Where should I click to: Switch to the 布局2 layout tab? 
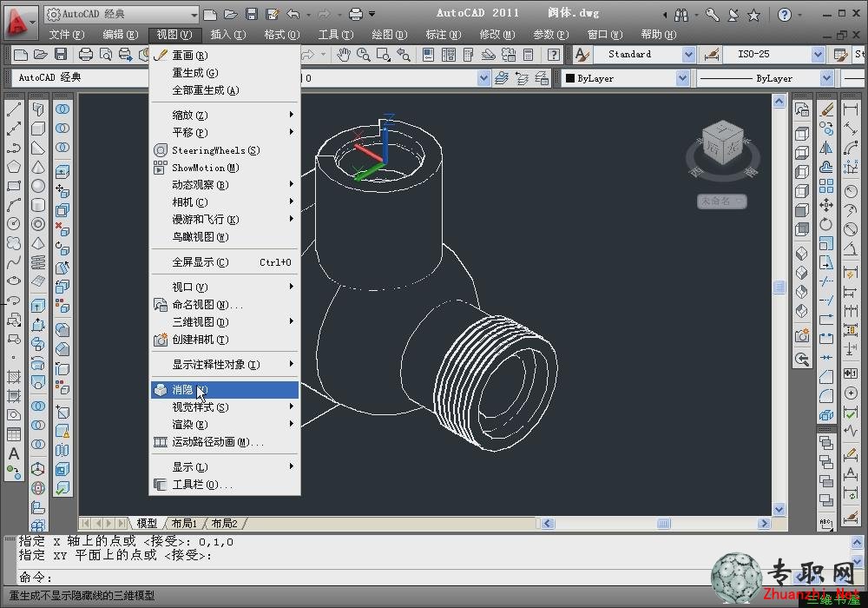[x=224, y=523]
